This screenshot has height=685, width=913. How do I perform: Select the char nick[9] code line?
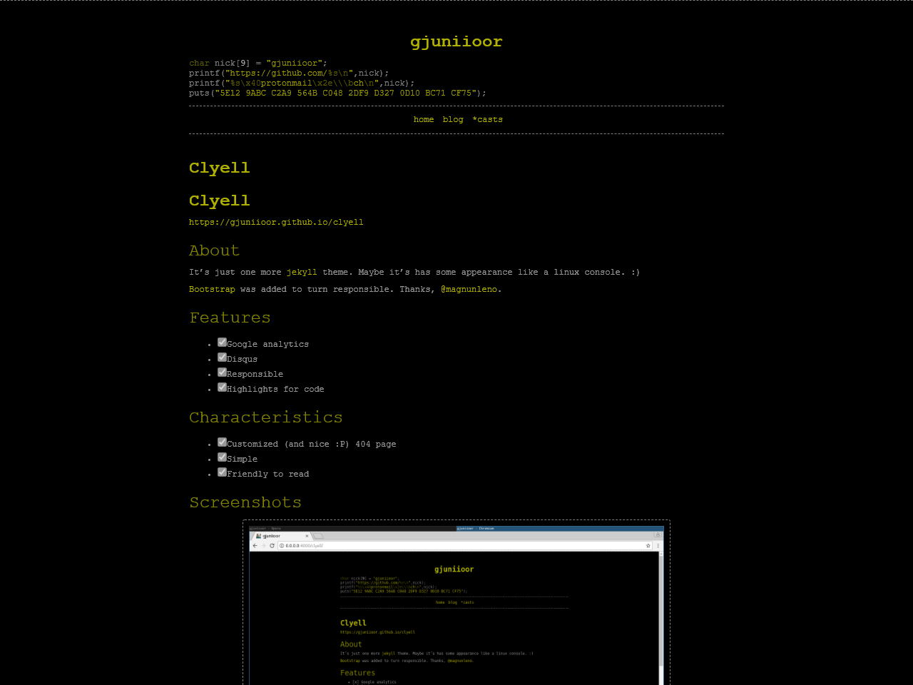258,63
